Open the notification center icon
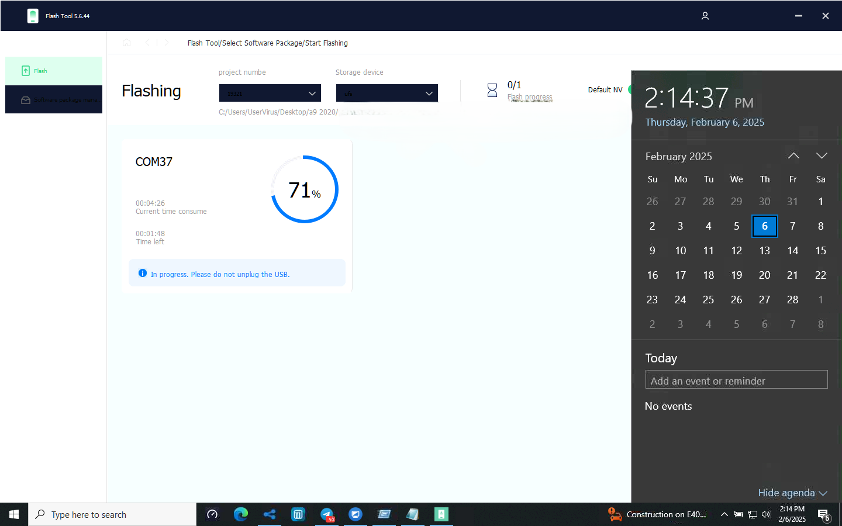The width and height of the screenshot is (842, 526). tap(823, 515)
